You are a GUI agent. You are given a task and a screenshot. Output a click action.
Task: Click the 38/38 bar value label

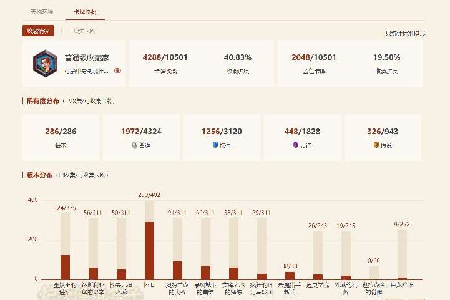pyautogui.click(x=290, y=266)
